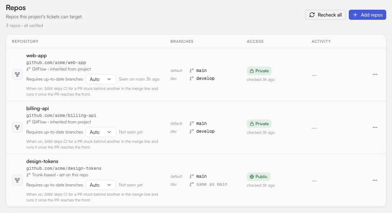Screen dimensions: 392x213
Task: Click the Recheck all button label
Action: 330,15
